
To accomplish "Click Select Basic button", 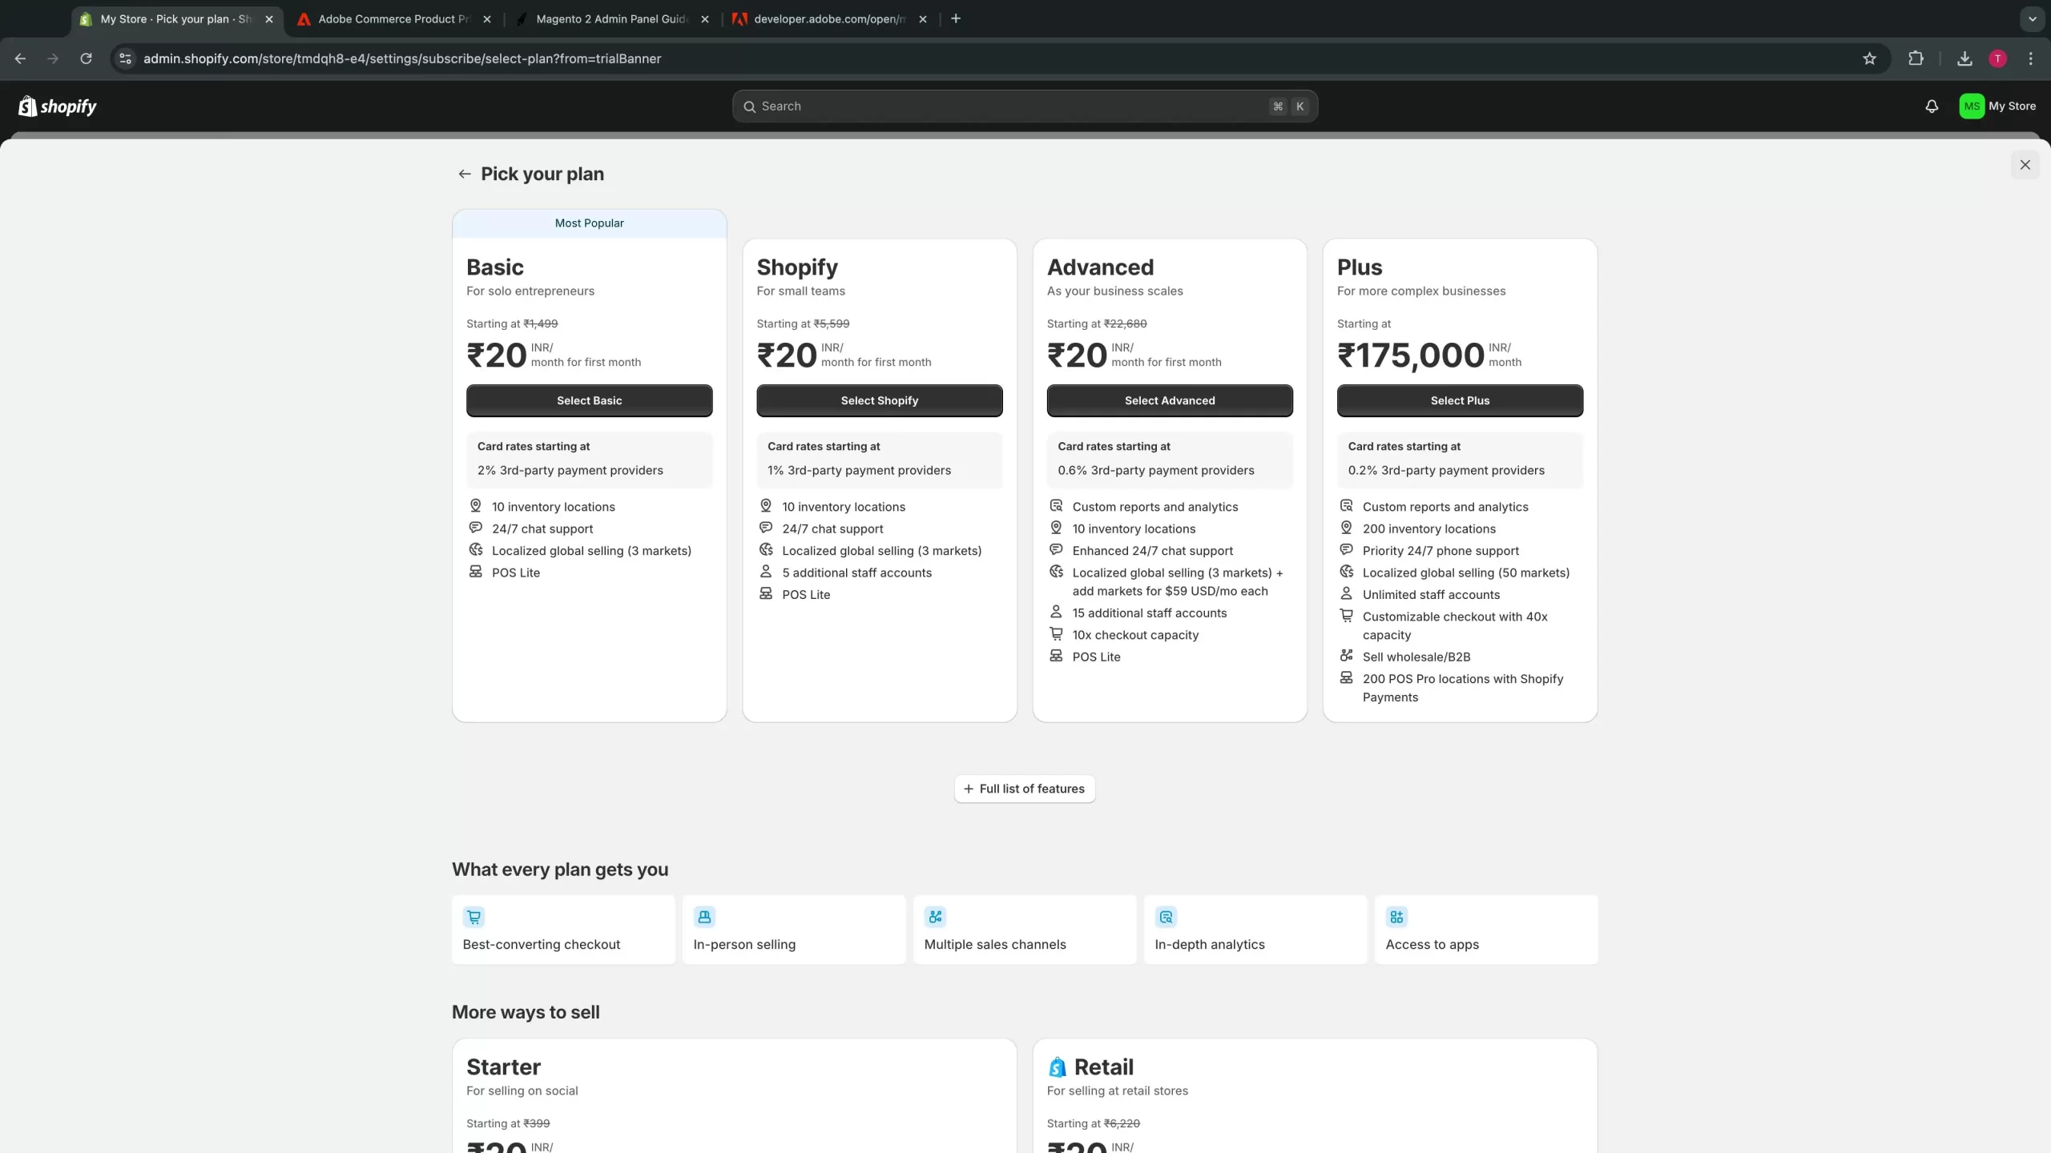I will (589, 400).
